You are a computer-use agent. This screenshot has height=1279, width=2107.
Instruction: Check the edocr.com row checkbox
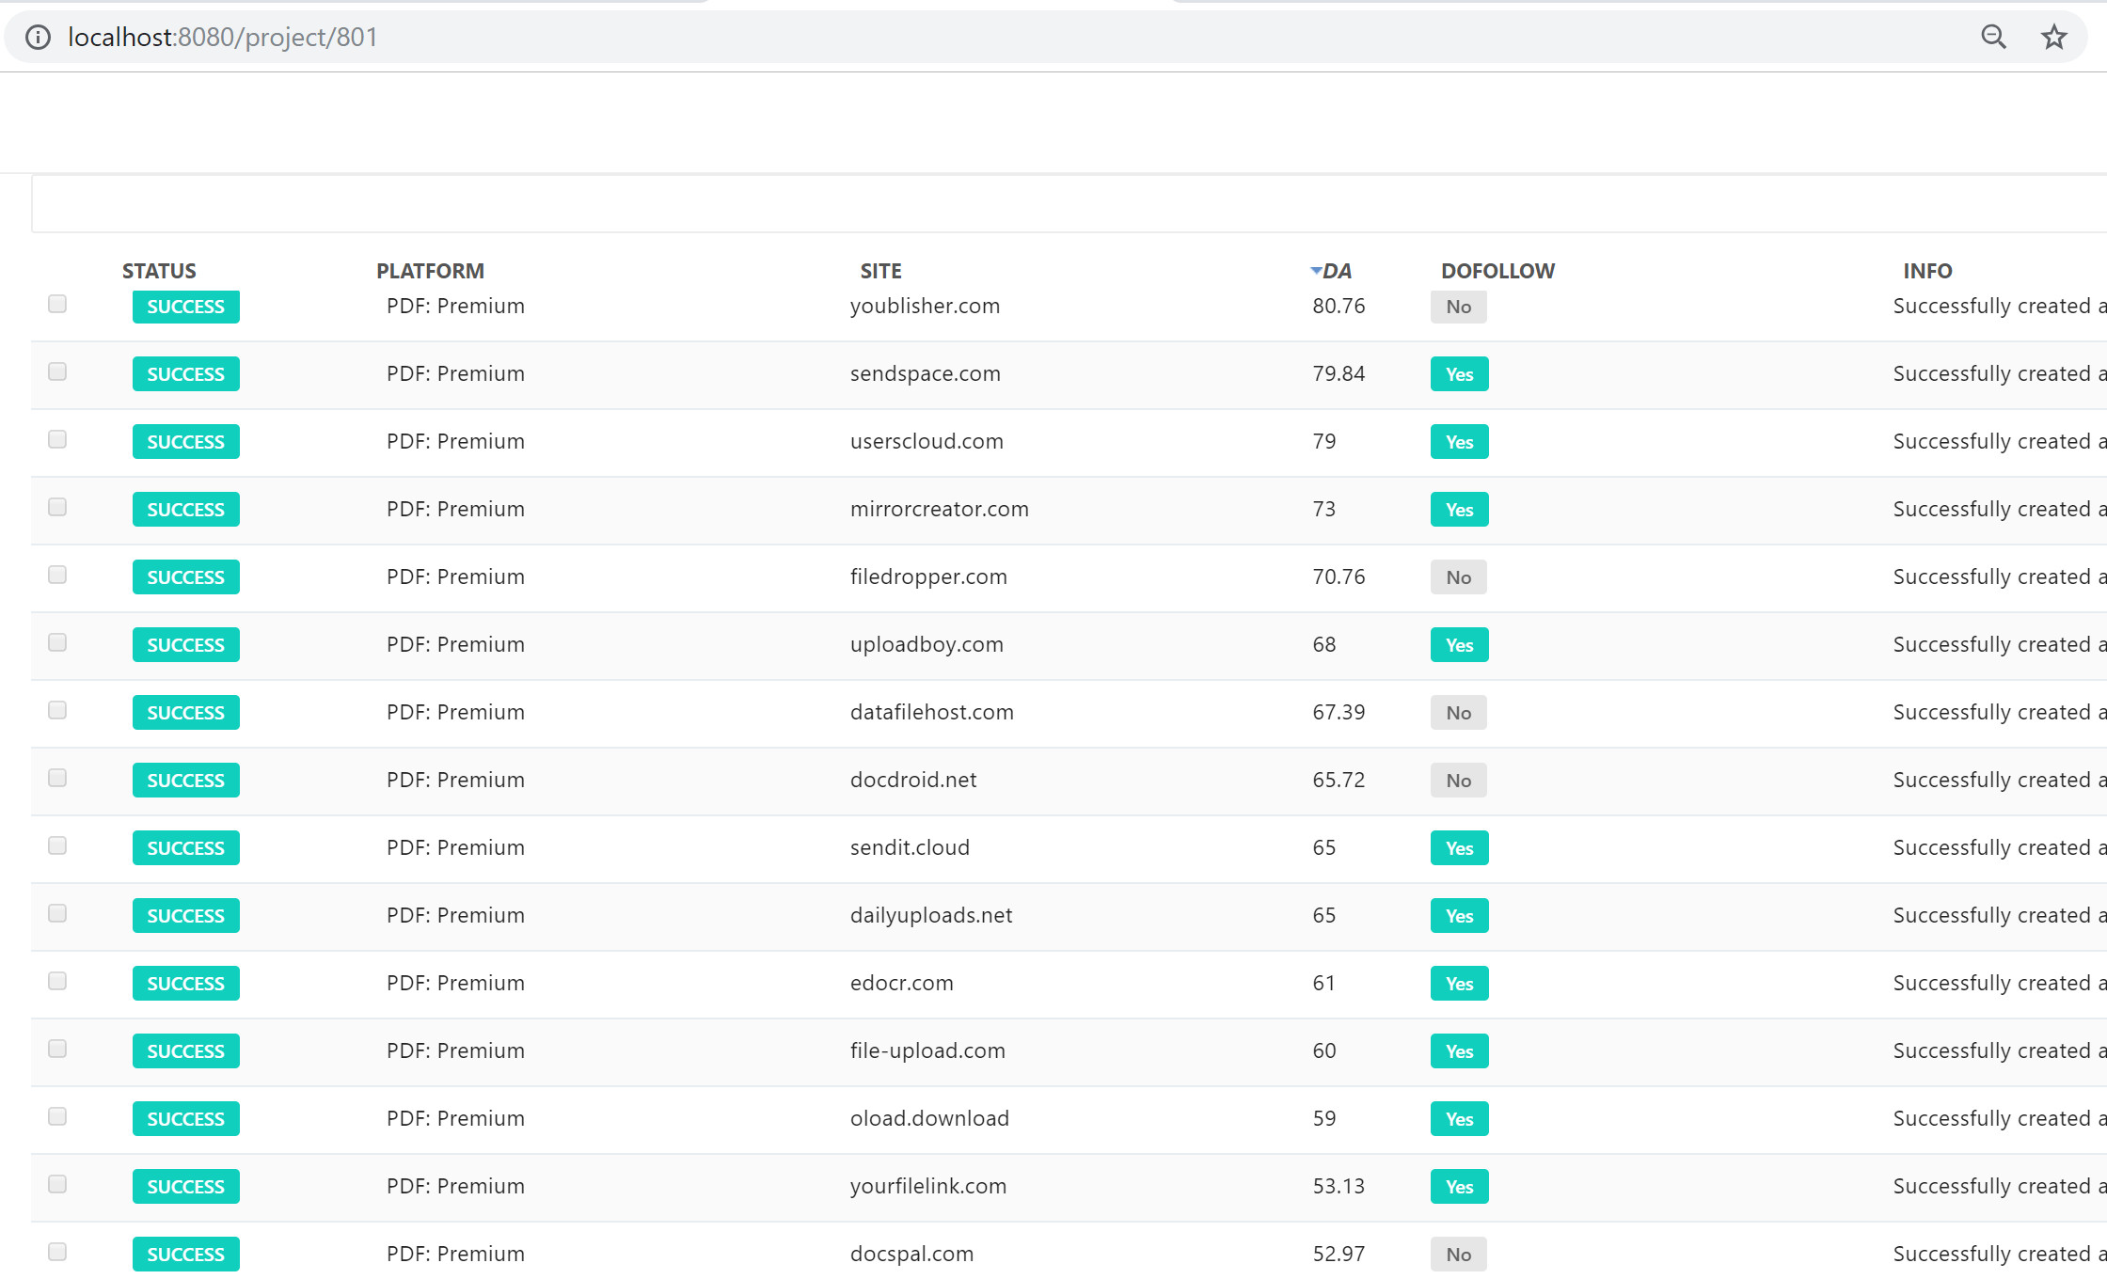[57, 981]
